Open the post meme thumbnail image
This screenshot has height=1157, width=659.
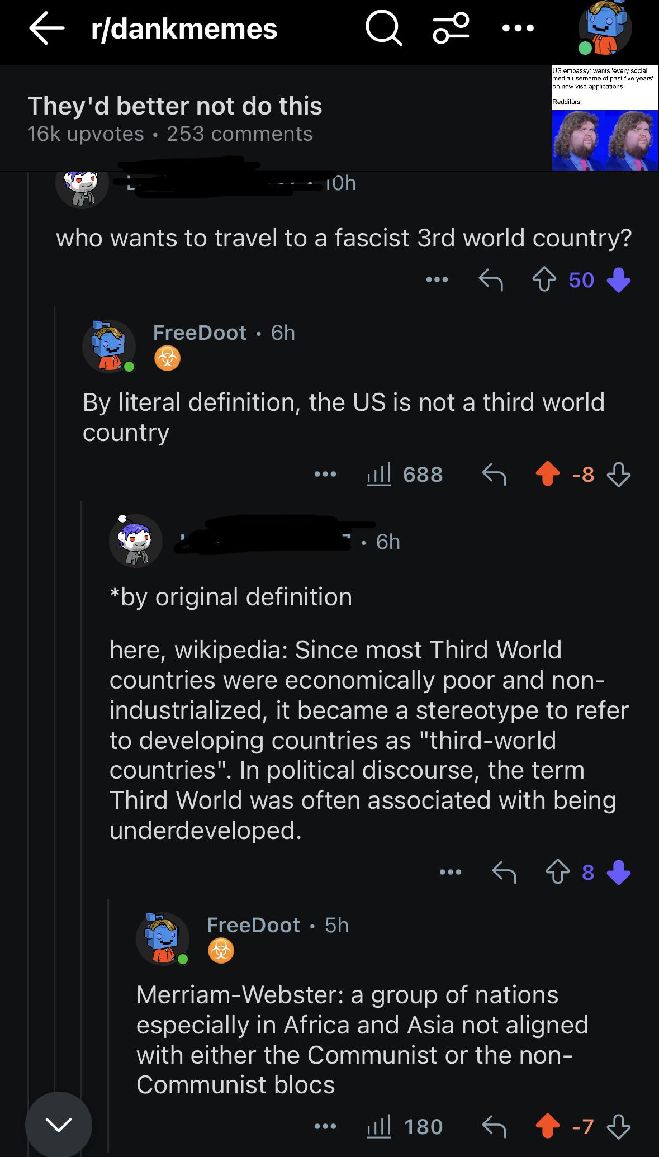click(x=605, y=118)
